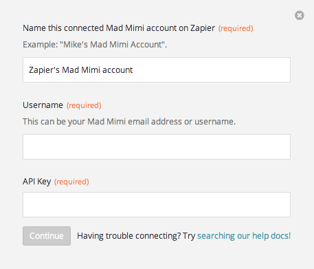Place cursor in the Zapier's Mad Mimi account text
The height and width of the screenshot is (269, 314).
pos(80,70)
